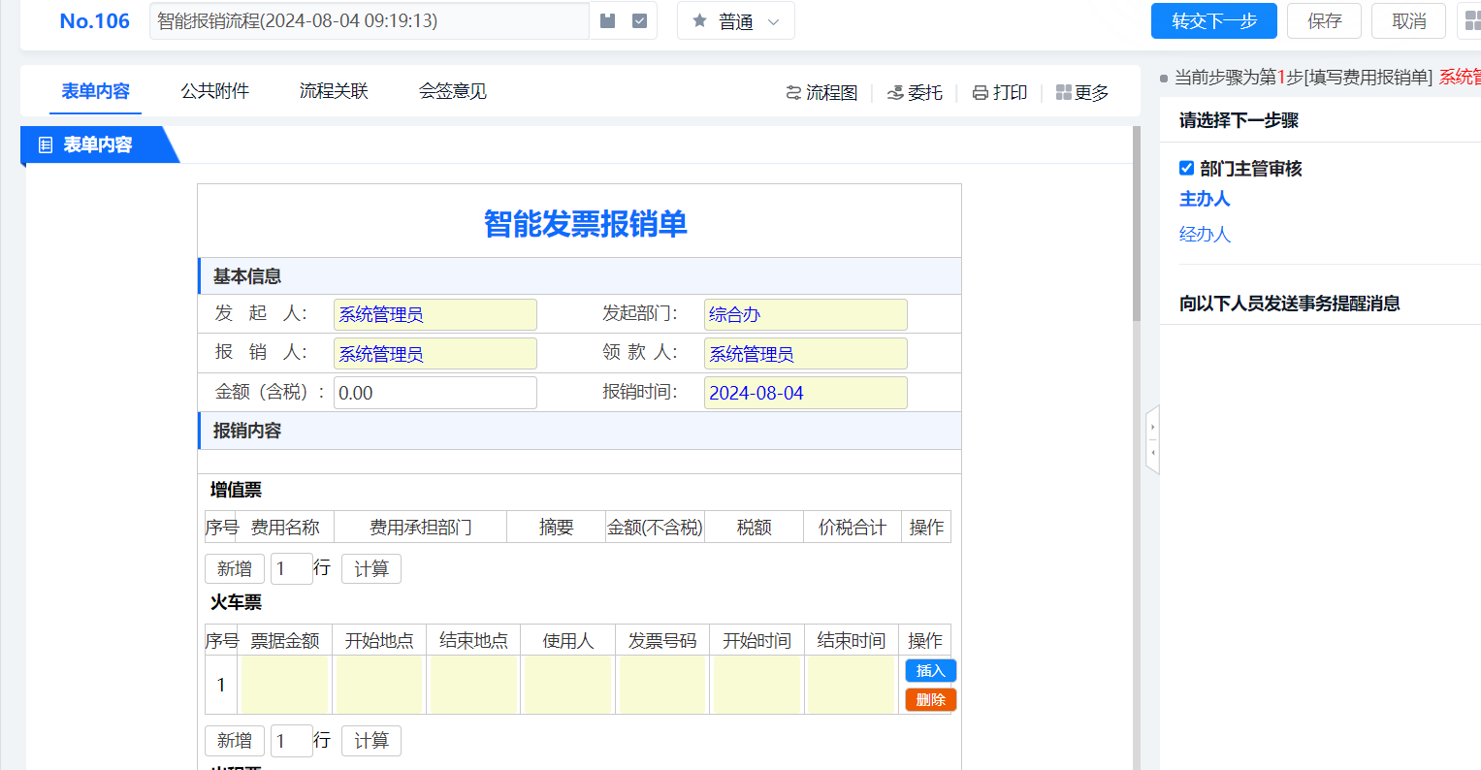This screenshot has height=770, width=1481.
Task: Open the 普通 priority dropdown
Action: click(x=736, y=21)
